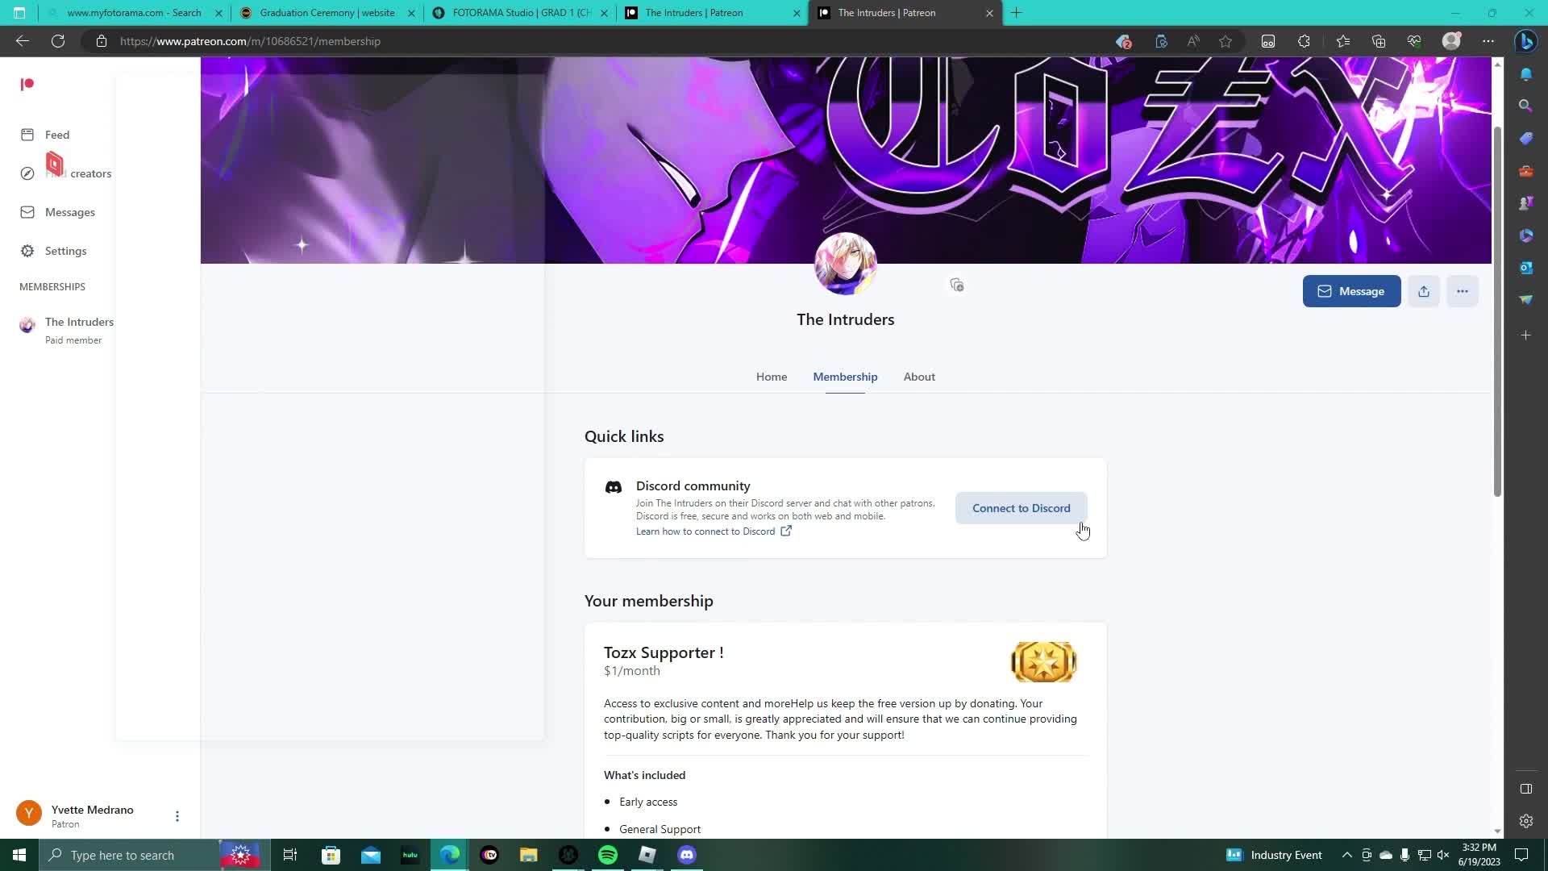The image size is (1548, 871).
Task: Open options menu next to Yvette Medrano
Action: pos(177,816)
